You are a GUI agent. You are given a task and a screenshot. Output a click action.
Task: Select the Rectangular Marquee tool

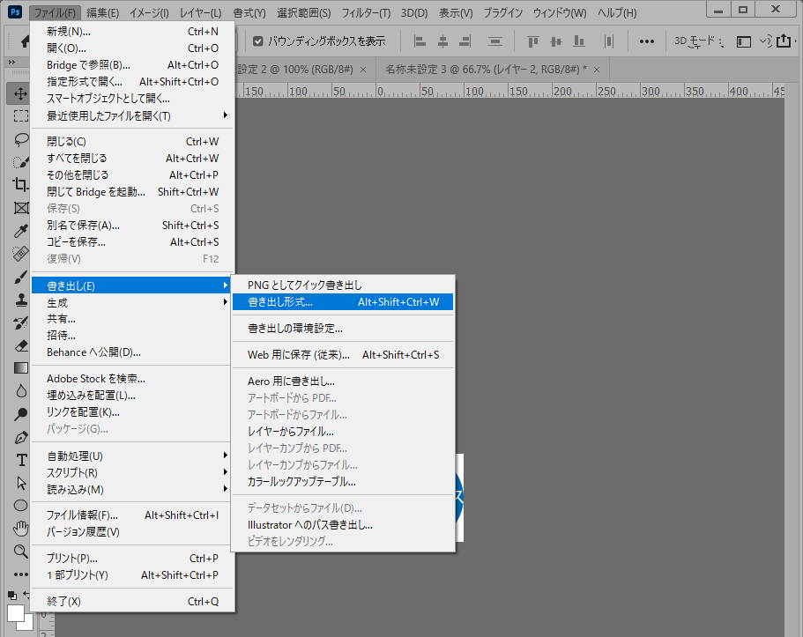tap(20, 116)
